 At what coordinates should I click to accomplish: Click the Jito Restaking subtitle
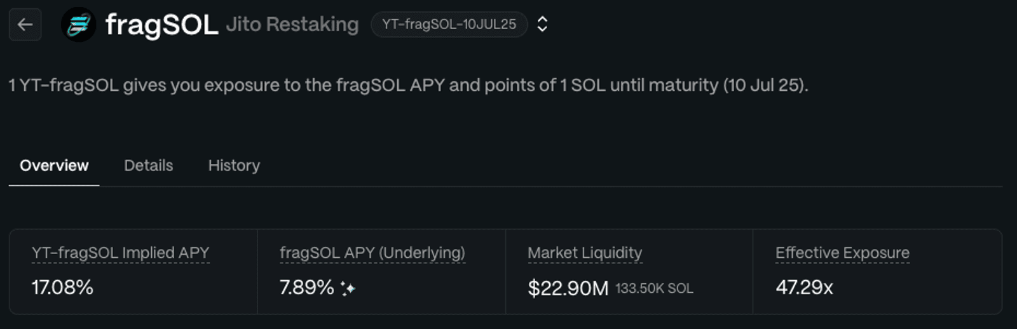coord(292,24)
